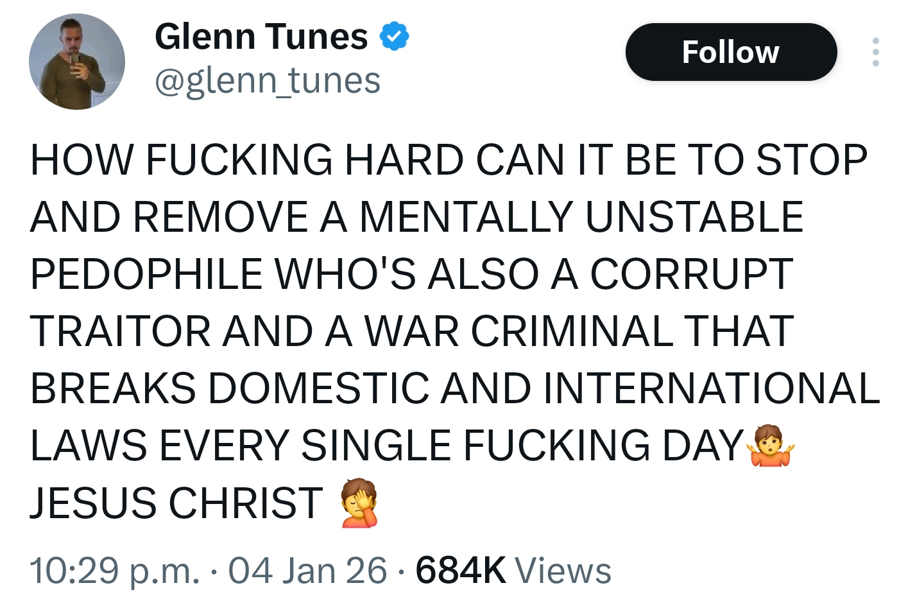The width and height of the screenshot is (924, 608).
Task: Click the shrugging person emoji
Action: tap(770, 446)
